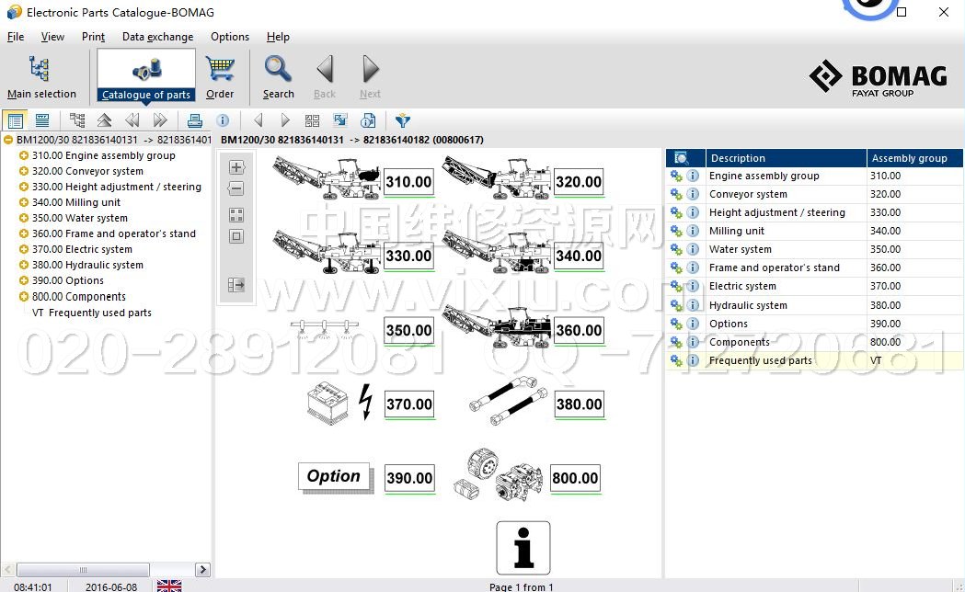Open the filter funnel tool
The width and height of the screenshot is (965, 592).
(402, 120)
